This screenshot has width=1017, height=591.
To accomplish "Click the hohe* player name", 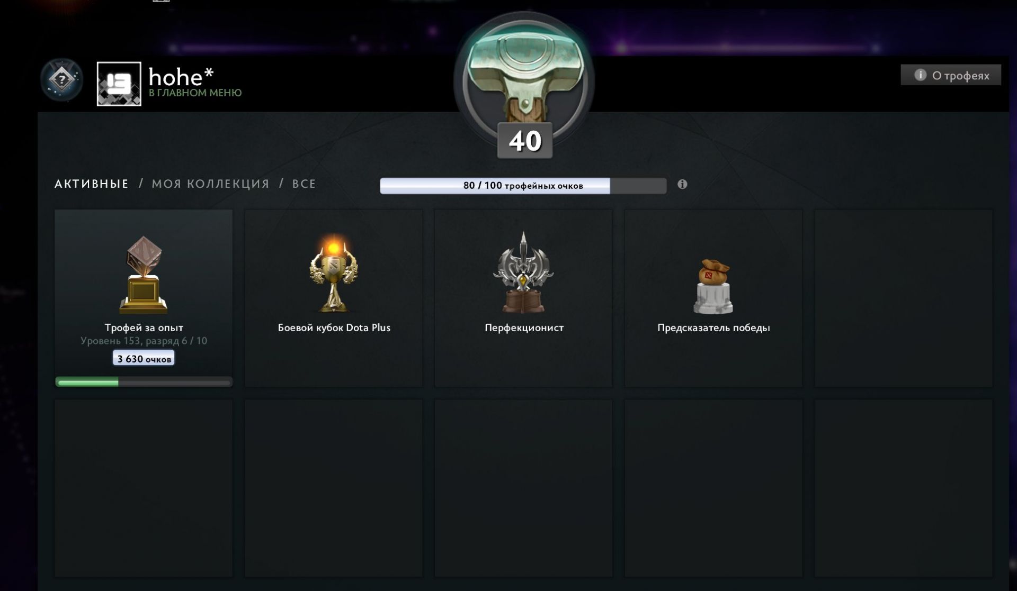I will 181,77.
